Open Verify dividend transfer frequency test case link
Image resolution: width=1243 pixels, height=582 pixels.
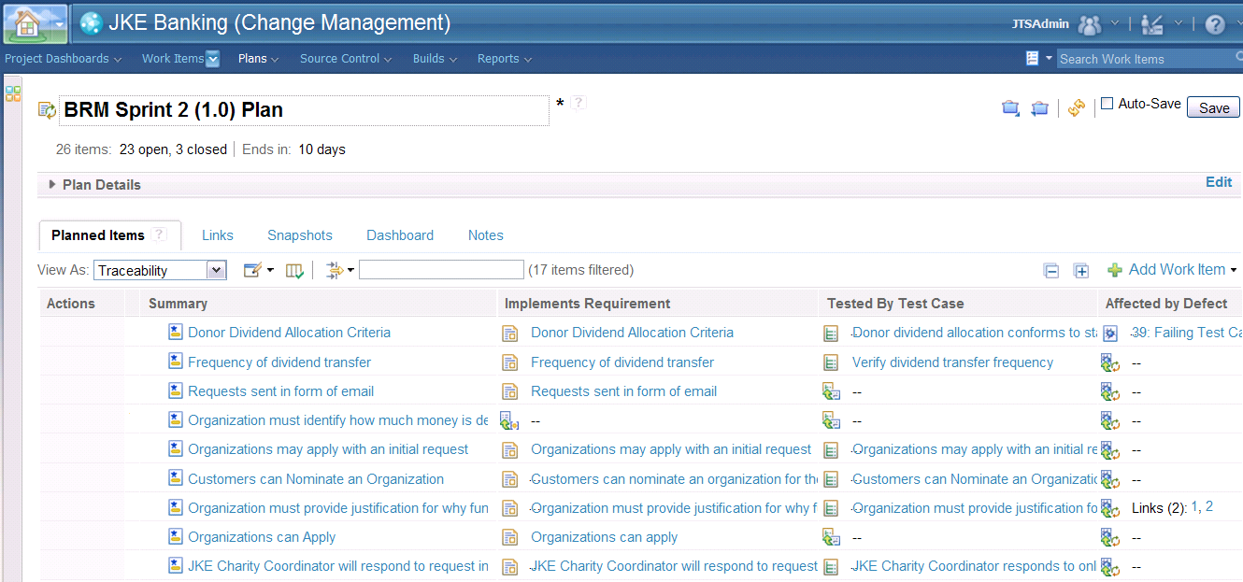952,362
